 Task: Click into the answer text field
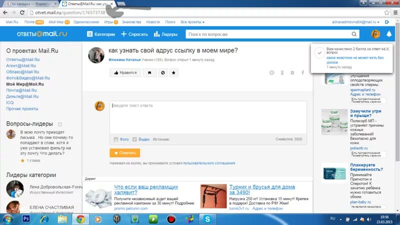208,117
